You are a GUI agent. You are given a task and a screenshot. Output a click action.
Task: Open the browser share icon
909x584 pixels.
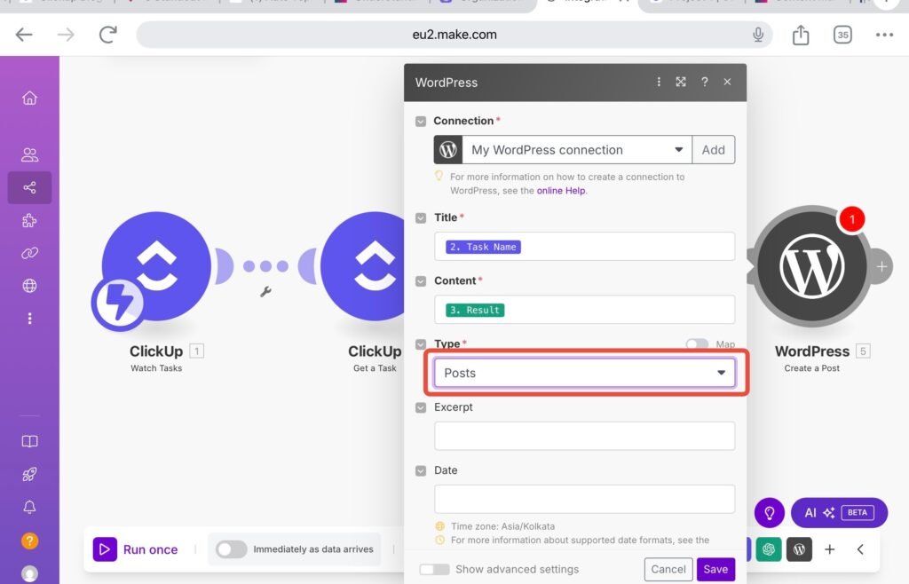pyautogui.click(x=801, y=35)
